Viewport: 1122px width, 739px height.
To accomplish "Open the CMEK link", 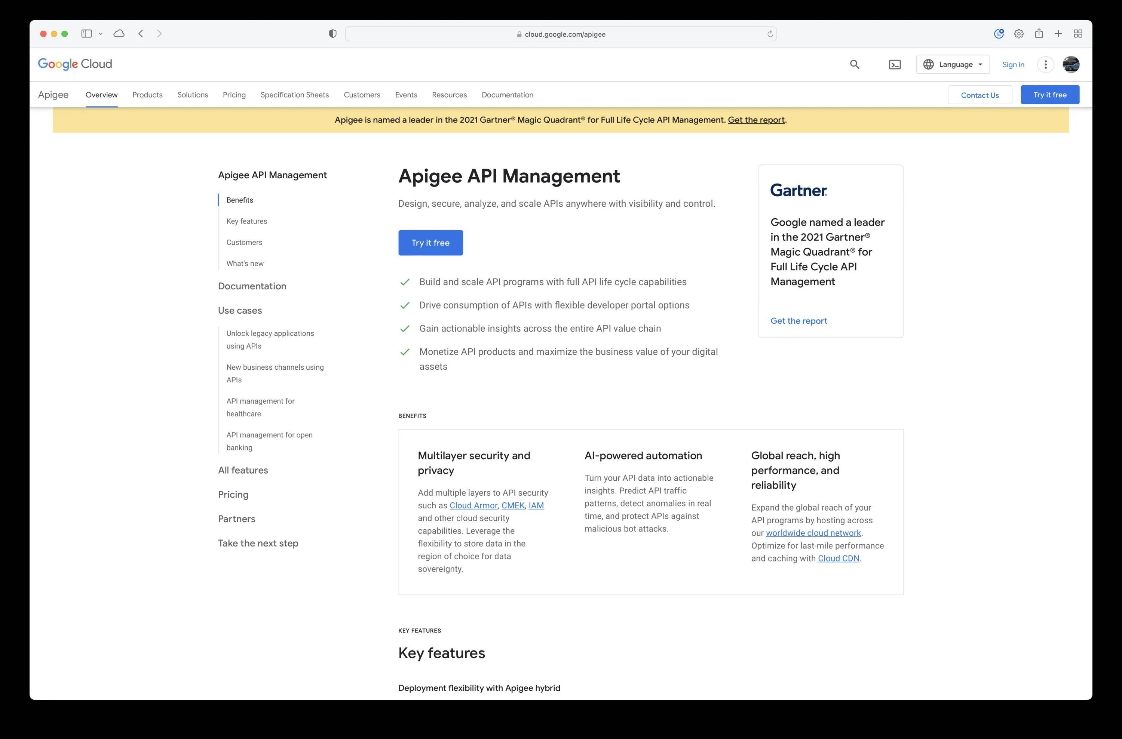I will [513, 506].
